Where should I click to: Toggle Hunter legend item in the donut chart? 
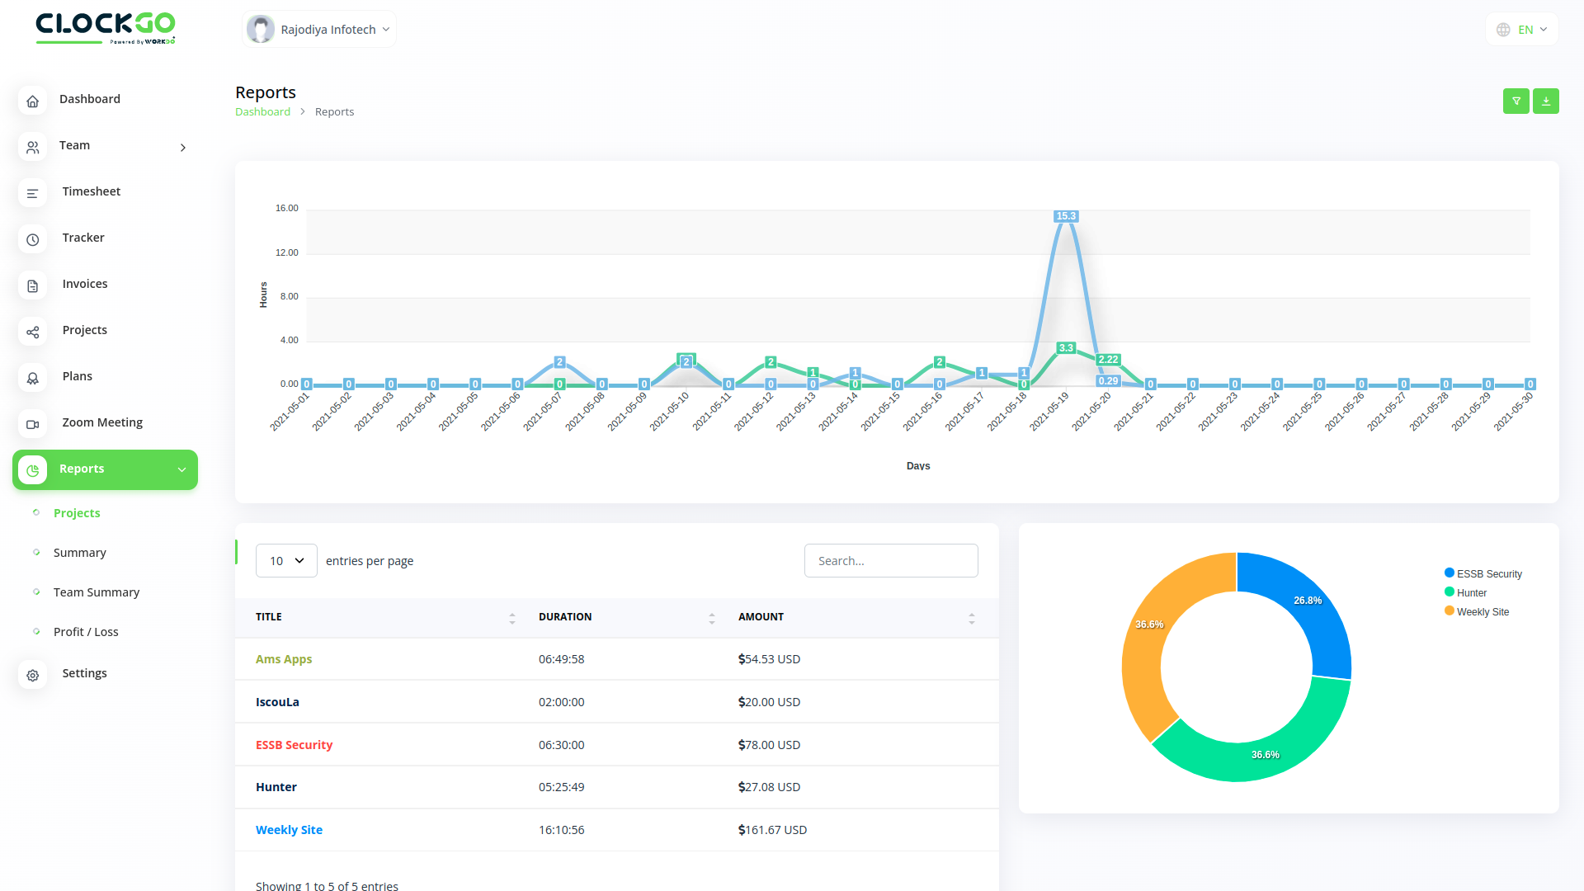[x=1470, y=592]
